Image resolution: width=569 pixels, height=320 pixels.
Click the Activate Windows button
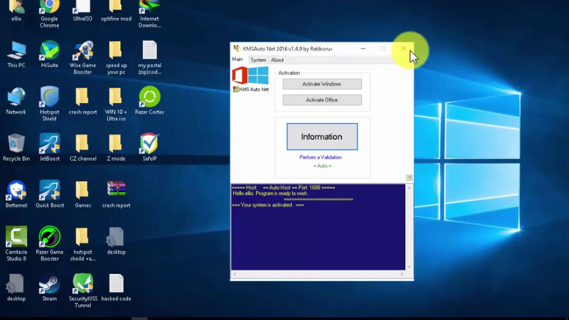click(322, 84)
